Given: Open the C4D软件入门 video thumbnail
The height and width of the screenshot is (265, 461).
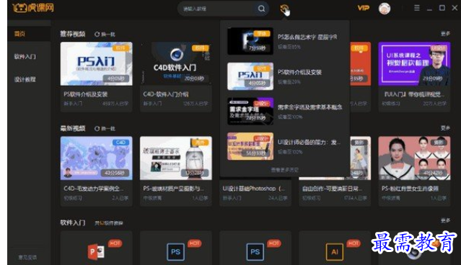Looking at the screenshot, I should [x=175, y=63].
